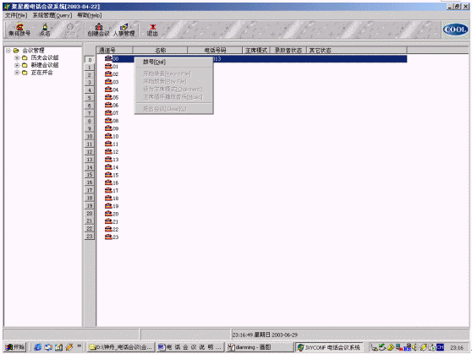Open 创建会议 create conference tool

[x=98, y=30]
